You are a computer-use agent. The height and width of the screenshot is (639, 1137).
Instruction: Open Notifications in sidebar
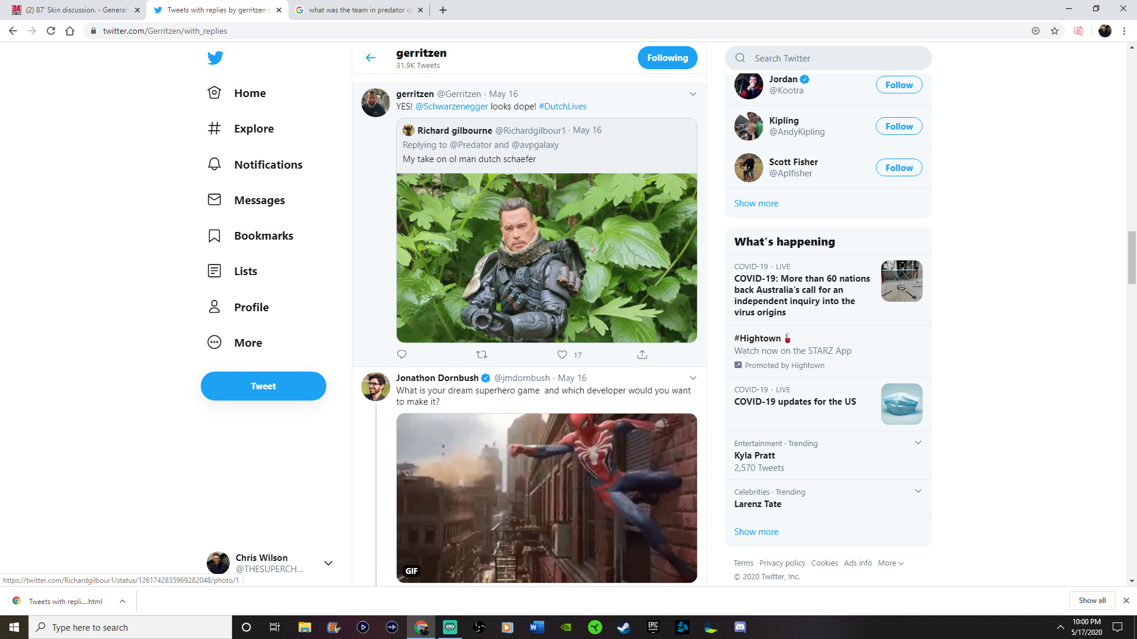pyautogui.click(x=255, y=164)
